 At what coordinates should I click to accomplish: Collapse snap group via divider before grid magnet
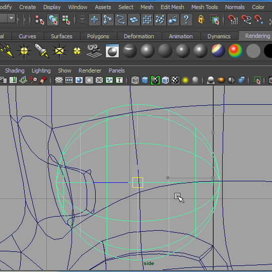[x=224, y=20]
